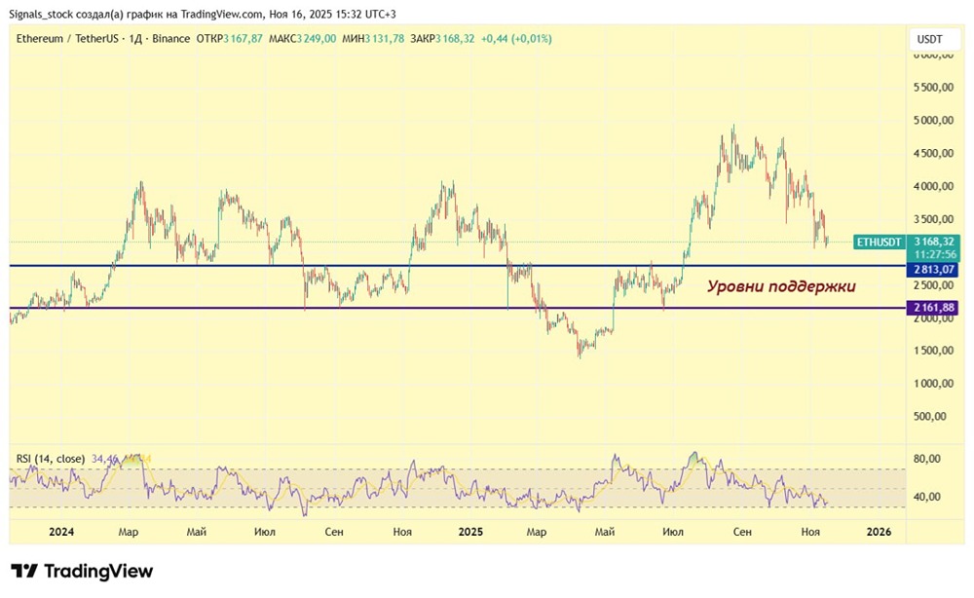Click the Binance exchange label
This screenshot has width=974, height=598.
point(170,39)
